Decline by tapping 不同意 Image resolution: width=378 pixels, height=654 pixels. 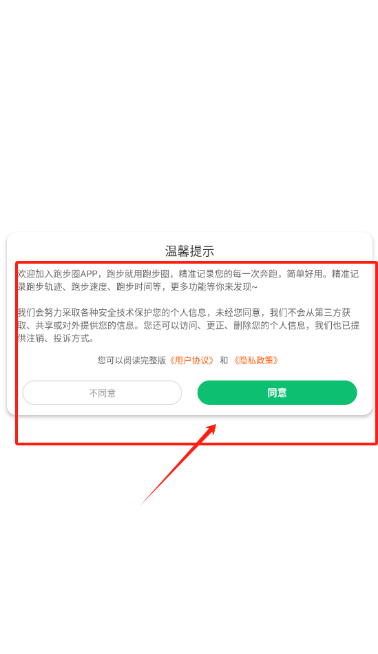point(102,392)
